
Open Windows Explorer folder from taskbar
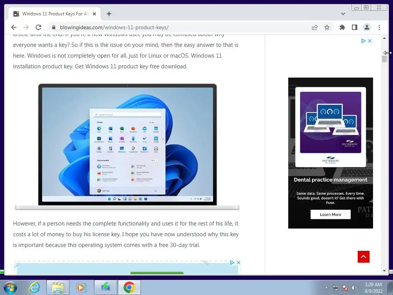tap(58, 287)
